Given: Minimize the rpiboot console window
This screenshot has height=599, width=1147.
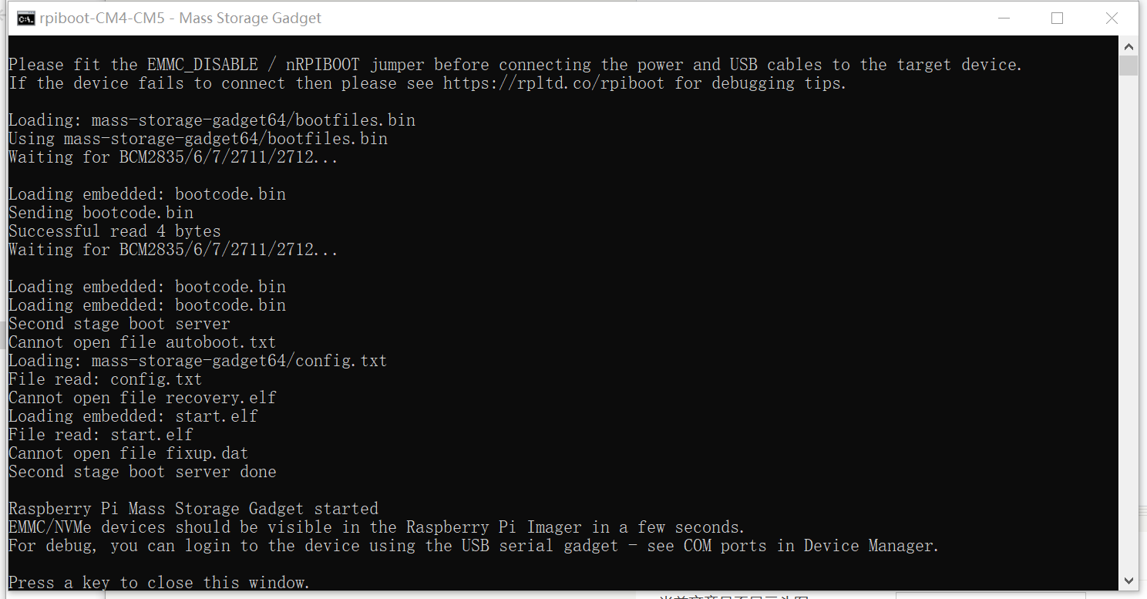Looking at the screenshot, I should click(x=1003, y=19).
